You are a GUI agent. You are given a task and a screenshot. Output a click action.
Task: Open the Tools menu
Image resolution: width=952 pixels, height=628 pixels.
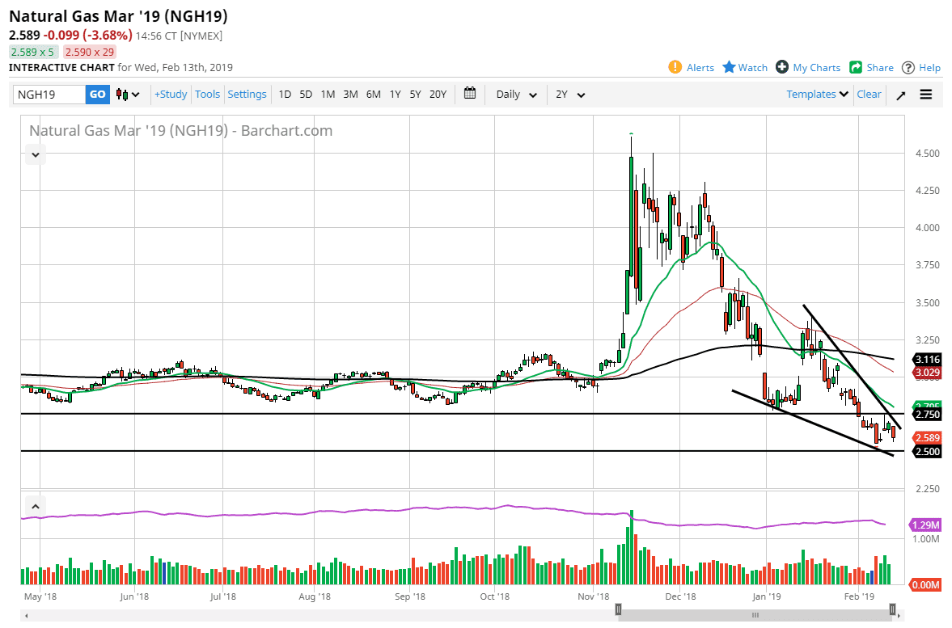point(207,95)
